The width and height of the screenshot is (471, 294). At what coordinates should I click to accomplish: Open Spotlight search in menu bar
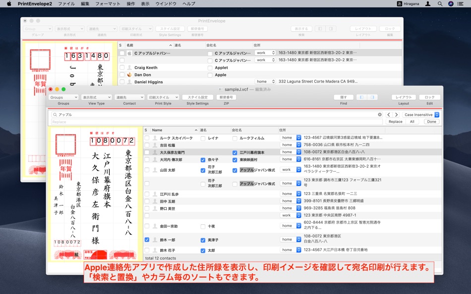click(440, 3)
